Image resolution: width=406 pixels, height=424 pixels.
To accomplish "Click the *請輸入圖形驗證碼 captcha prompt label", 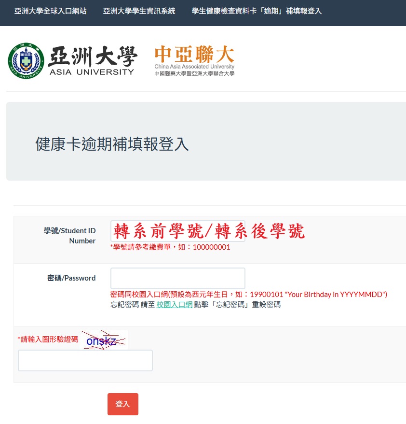I will tap(48, 339).
